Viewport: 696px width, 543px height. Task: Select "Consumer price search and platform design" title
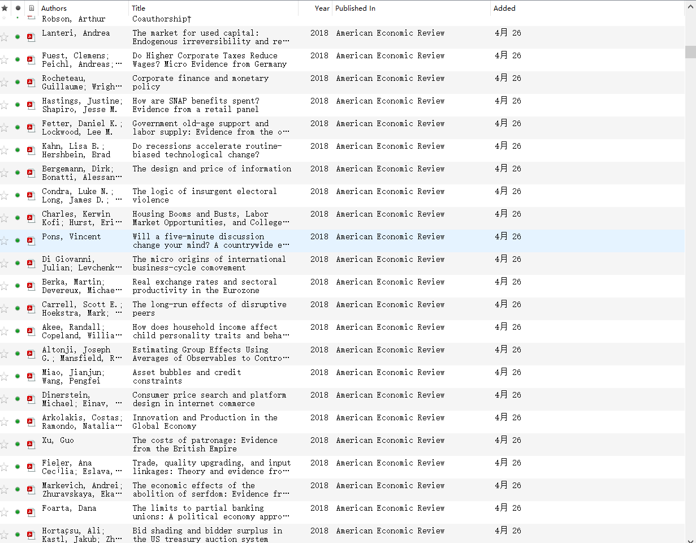pos(209,399)
